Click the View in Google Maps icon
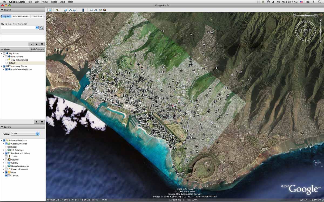The width and height of the screenshot is (324, 202). point(100,10)
